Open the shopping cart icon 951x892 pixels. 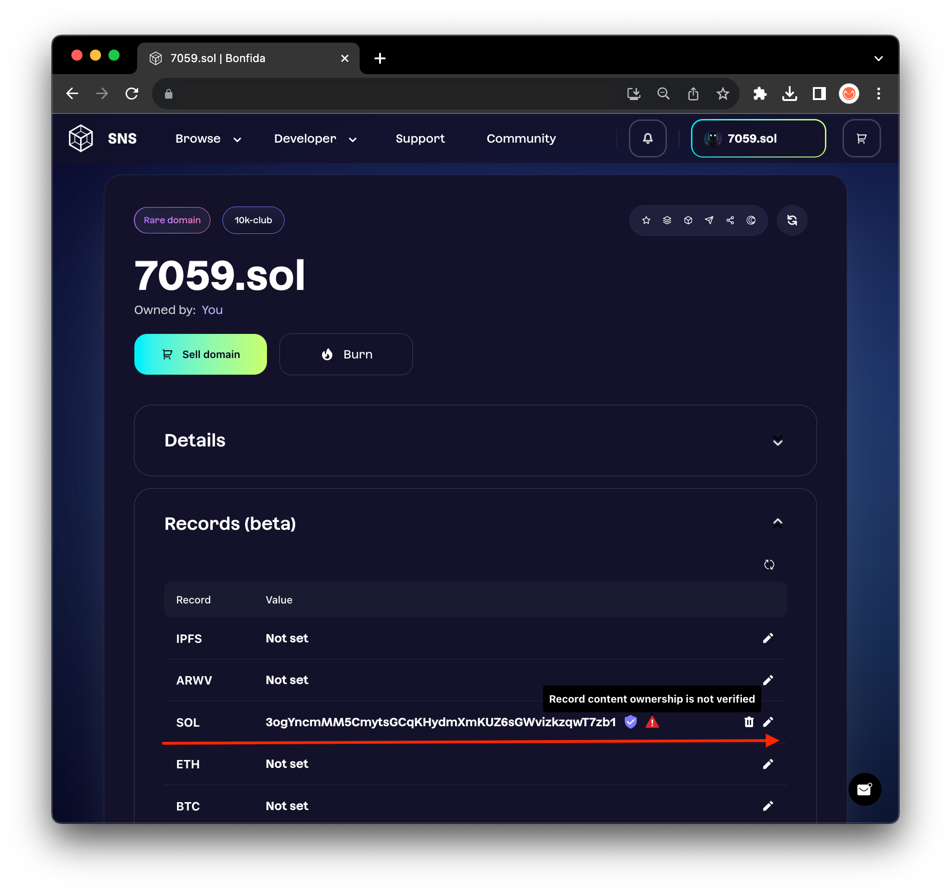point(861,138)
